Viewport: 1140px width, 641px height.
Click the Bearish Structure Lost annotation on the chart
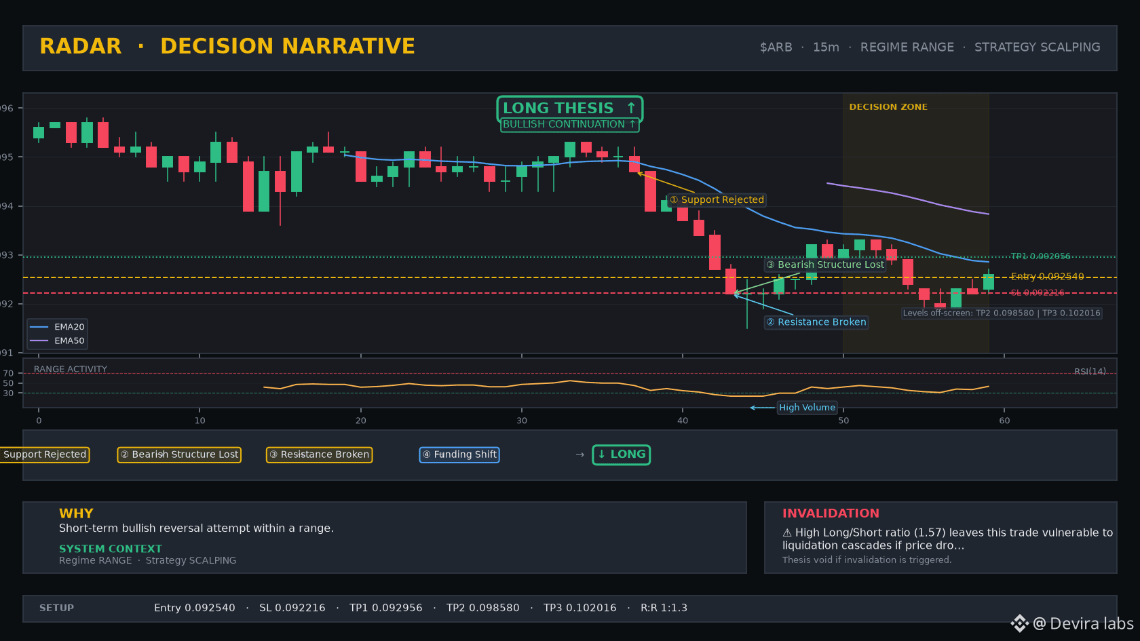pos(825,265)
